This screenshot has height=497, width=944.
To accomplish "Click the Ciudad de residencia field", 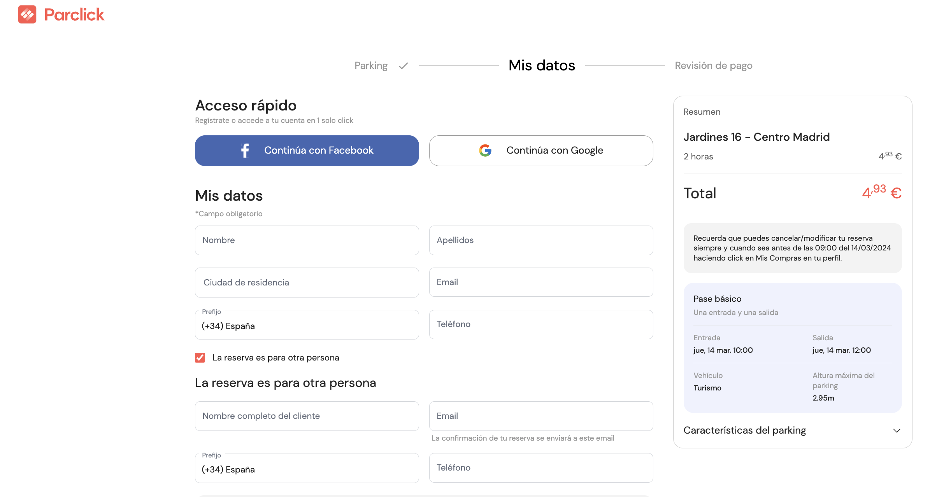I will (x=307, y=283).
